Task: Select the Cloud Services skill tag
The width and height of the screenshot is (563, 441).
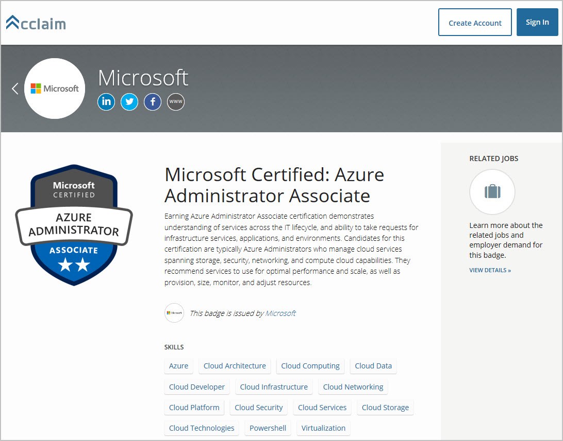Action: point(322,408)
